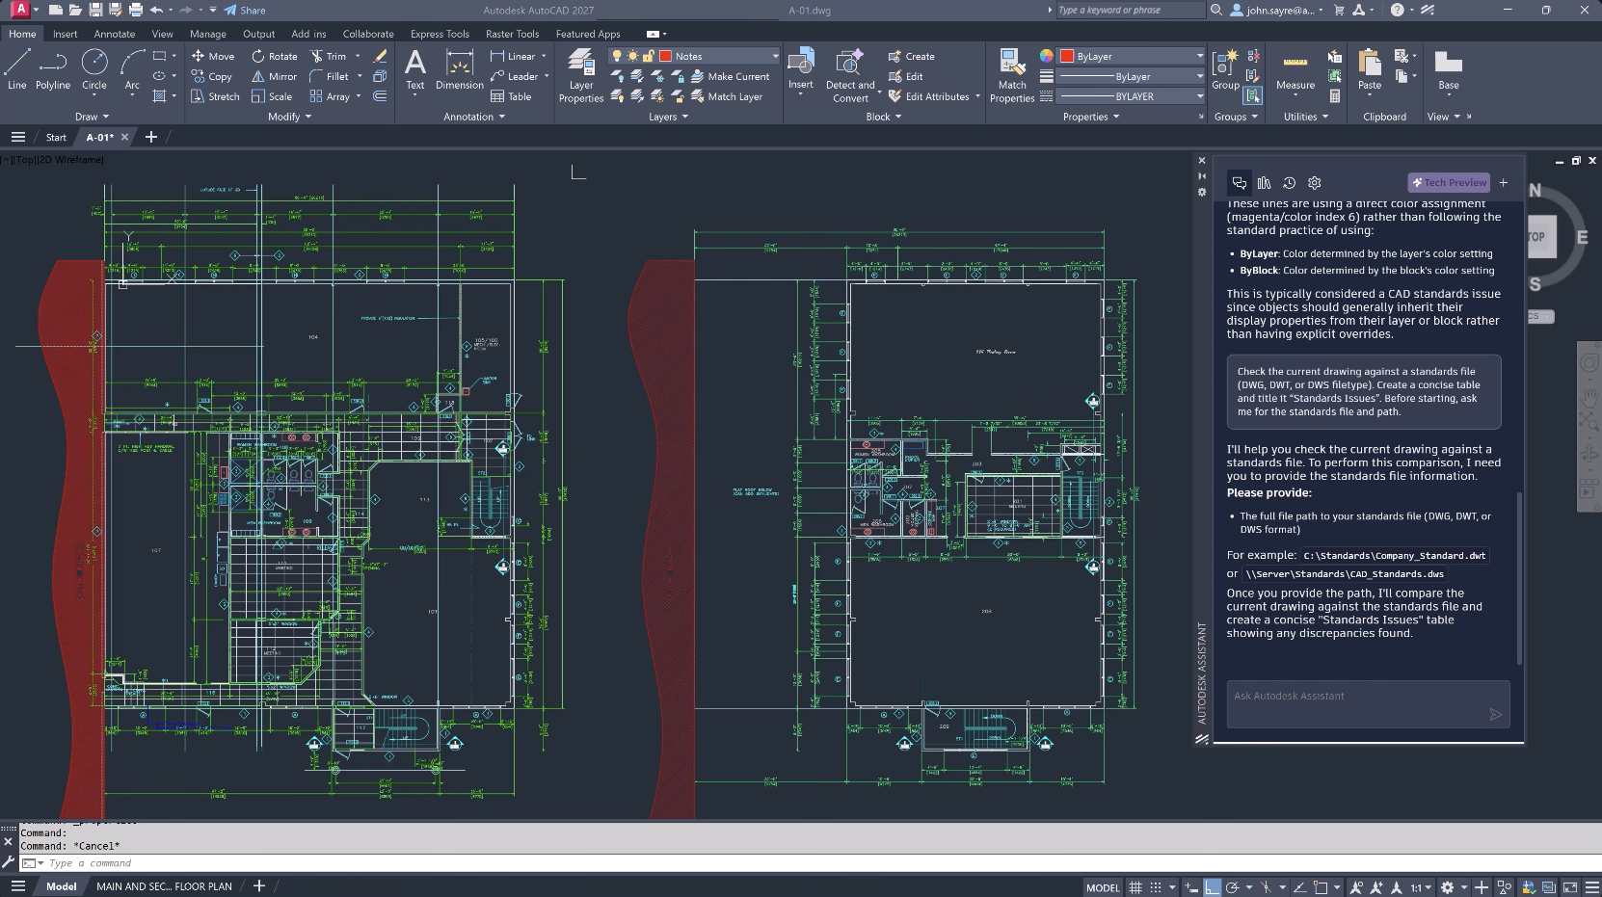The width and height of the screenshot is (1602, 897).
Task: Expand the Annotation panel
Action: click(474, 117)
